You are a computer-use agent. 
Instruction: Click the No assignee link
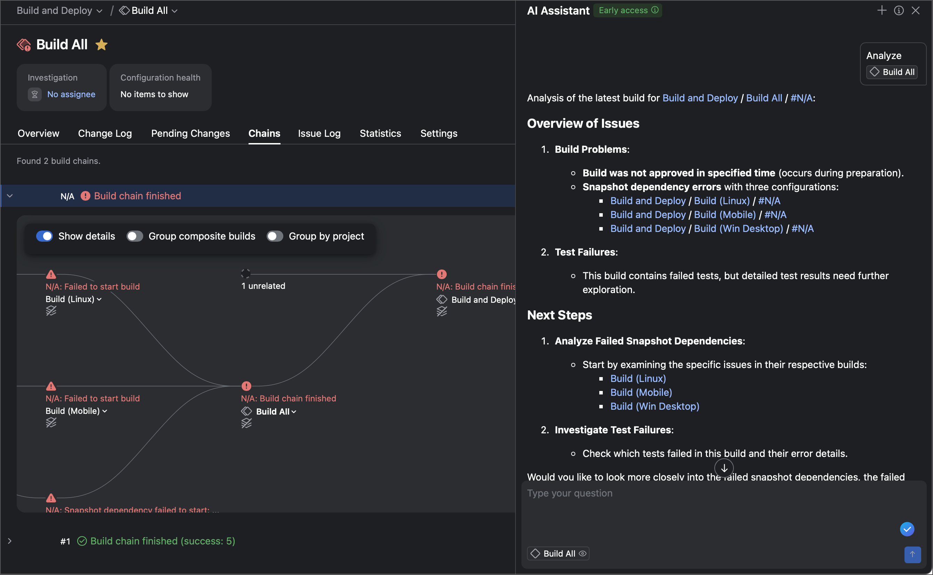[71, 94]
